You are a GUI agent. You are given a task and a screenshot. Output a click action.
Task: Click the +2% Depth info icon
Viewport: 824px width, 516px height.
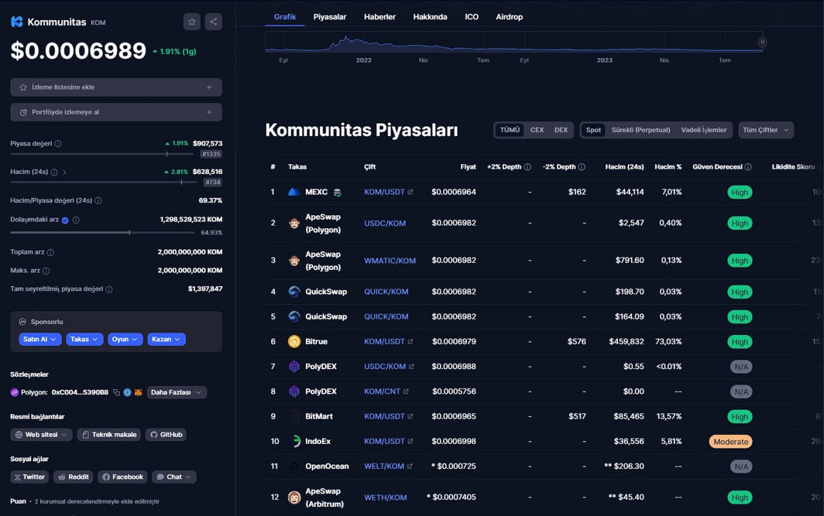pyautogui.click(x=527, y=167)
